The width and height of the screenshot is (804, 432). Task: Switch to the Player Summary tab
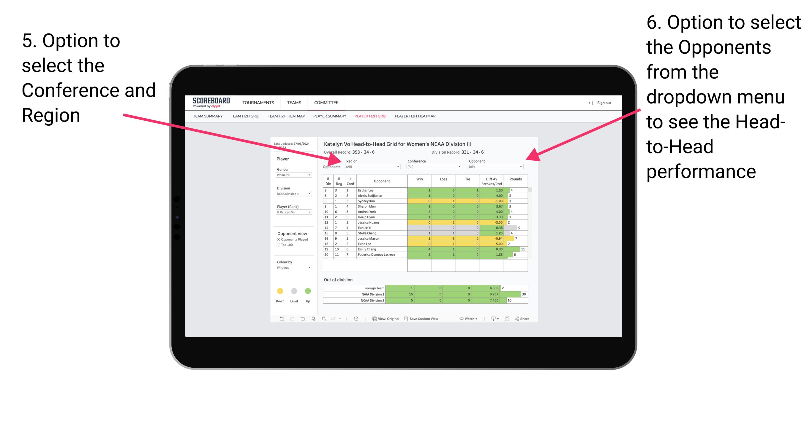point(329,118)
